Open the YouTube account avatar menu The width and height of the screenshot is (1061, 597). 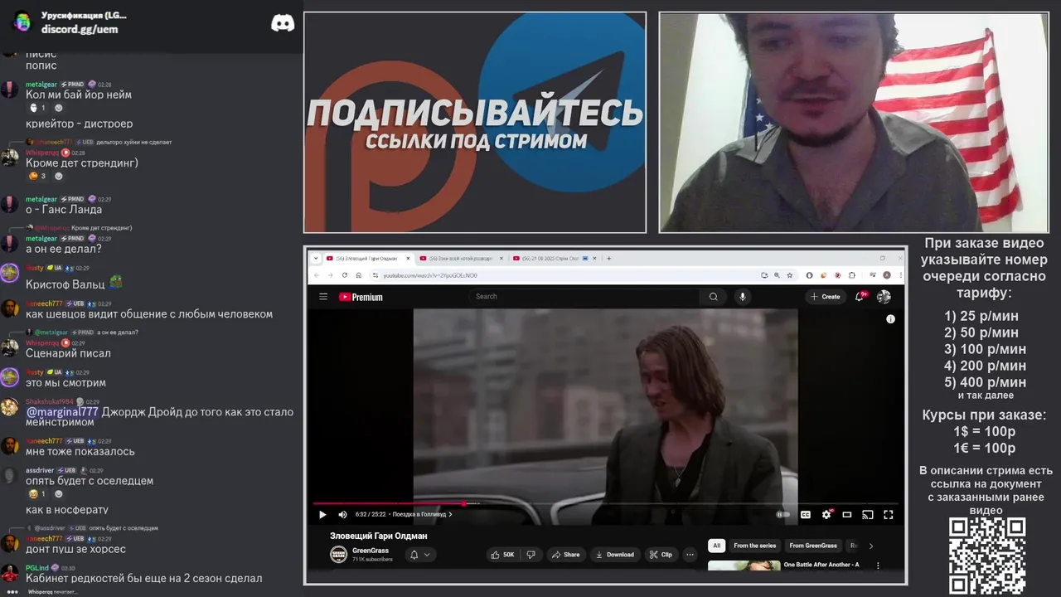pyautogui.click(x=884, y=297)
